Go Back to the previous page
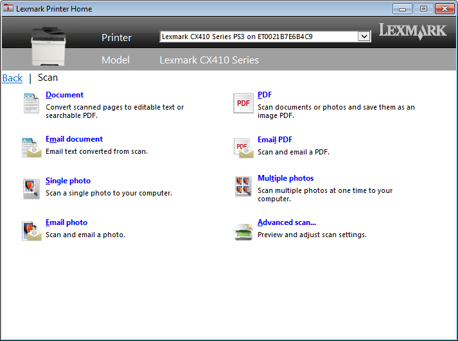This screenshot has width=458, height=341. 12,78
